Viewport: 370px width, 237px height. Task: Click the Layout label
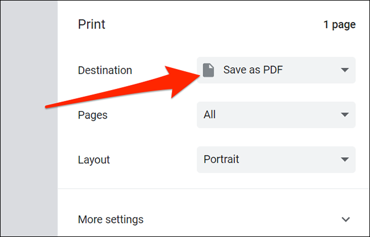[94, 160]
